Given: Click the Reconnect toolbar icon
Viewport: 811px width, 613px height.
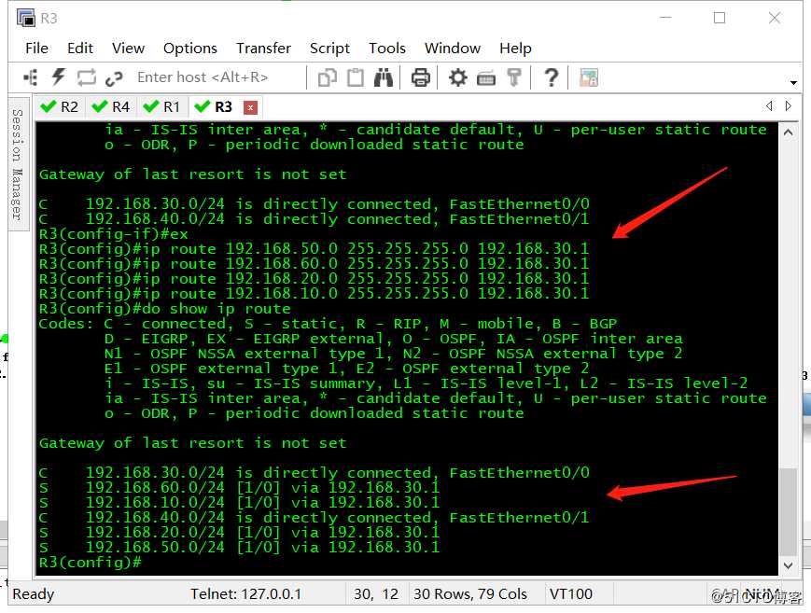Looking at the screenshot, I should pyautogui.click(x=114, y=78).
